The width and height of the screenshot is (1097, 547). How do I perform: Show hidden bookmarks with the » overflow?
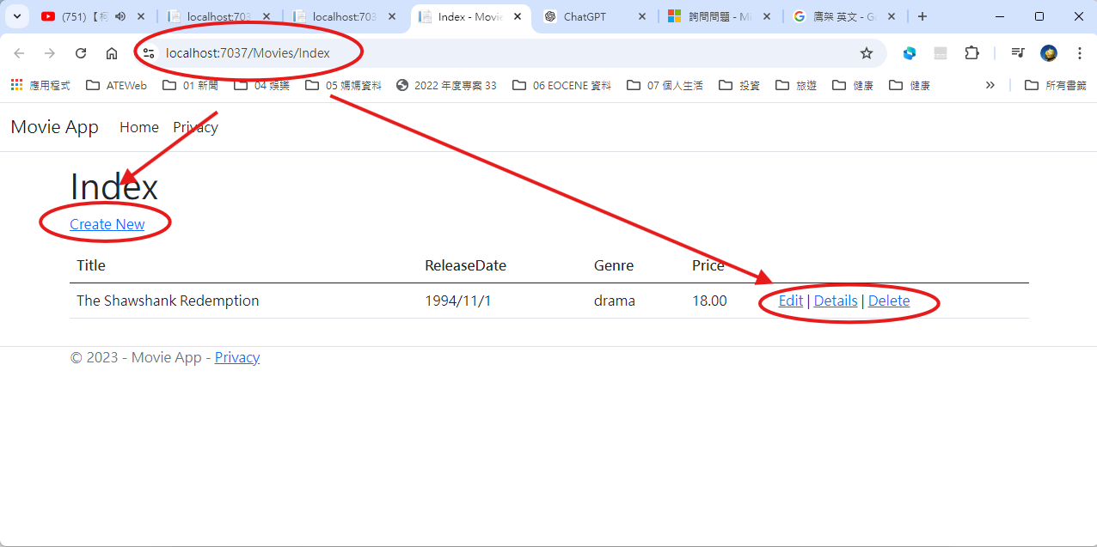coord(990,85)
